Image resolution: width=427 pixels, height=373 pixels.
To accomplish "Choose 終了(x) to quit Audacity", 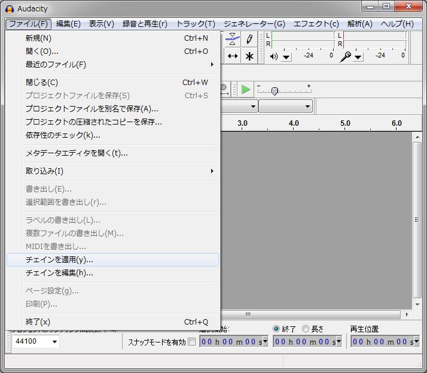I will (x=113, y=322).
